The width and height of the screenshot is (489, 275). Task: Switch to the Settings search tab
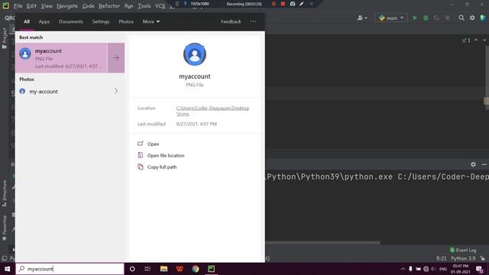101,21
